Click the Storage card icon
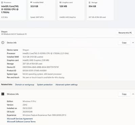Image resolution: width=135 pixels, height=125 pixels. click(90, 2)
